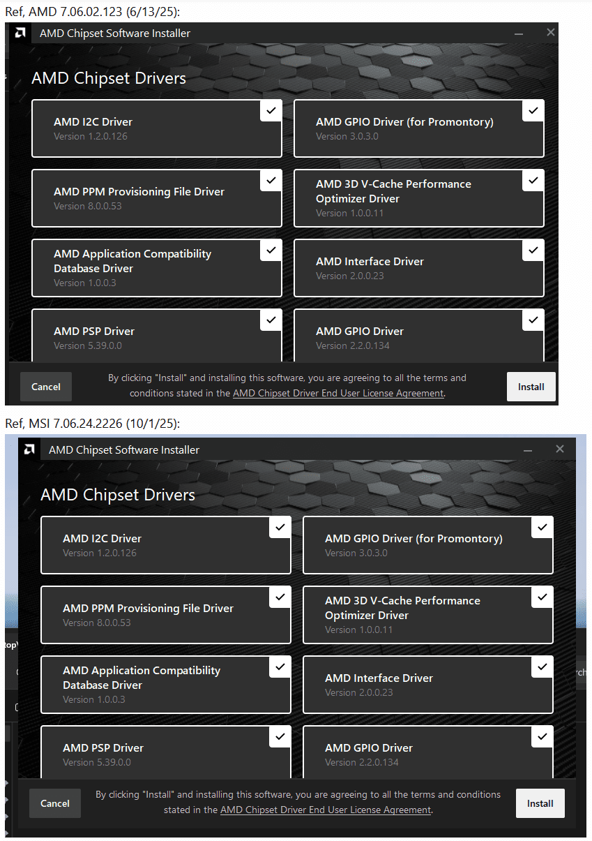Uncheck AMD Interface Driver in AMD 7.06.02.123 installer
The width and height of the screenshot is (592, 841).
click(x=533, y=251)
